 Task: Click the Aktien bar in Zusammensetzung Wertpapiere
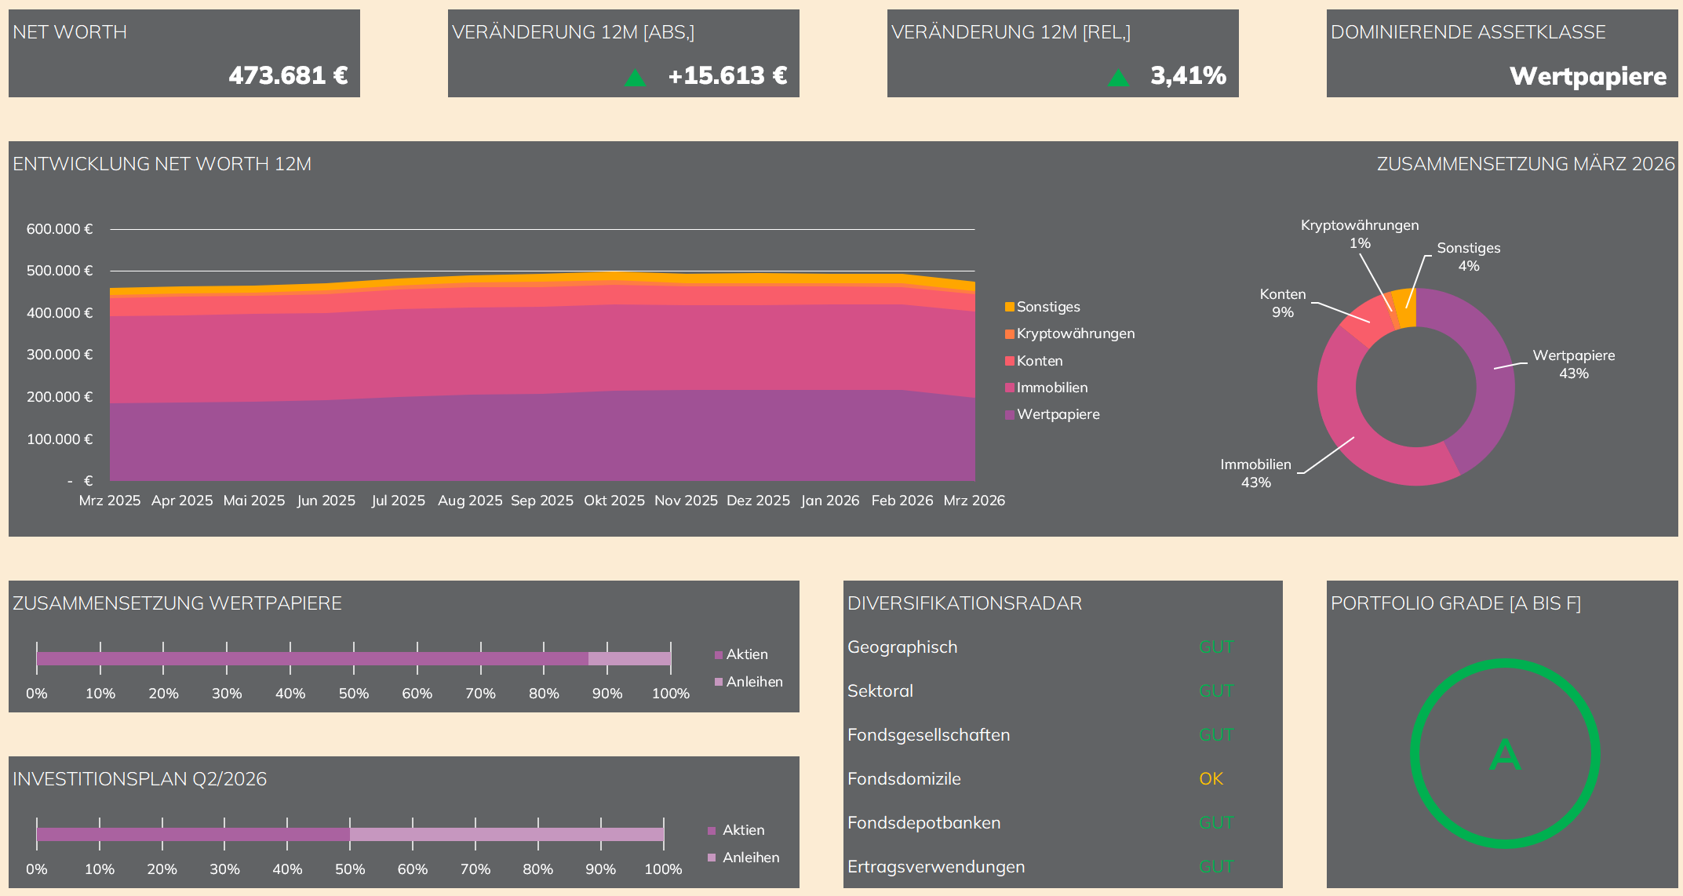click(312, 658)
